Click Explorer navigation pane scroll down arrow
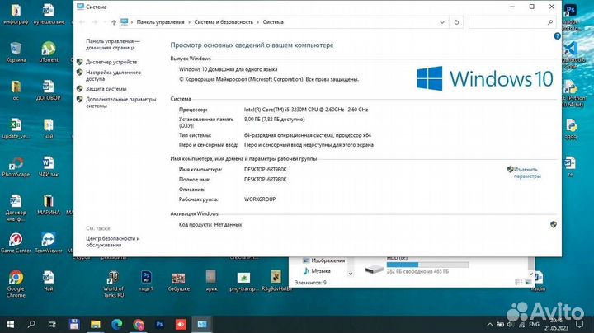This screenshot has width=594, height=333. point(351,274)
